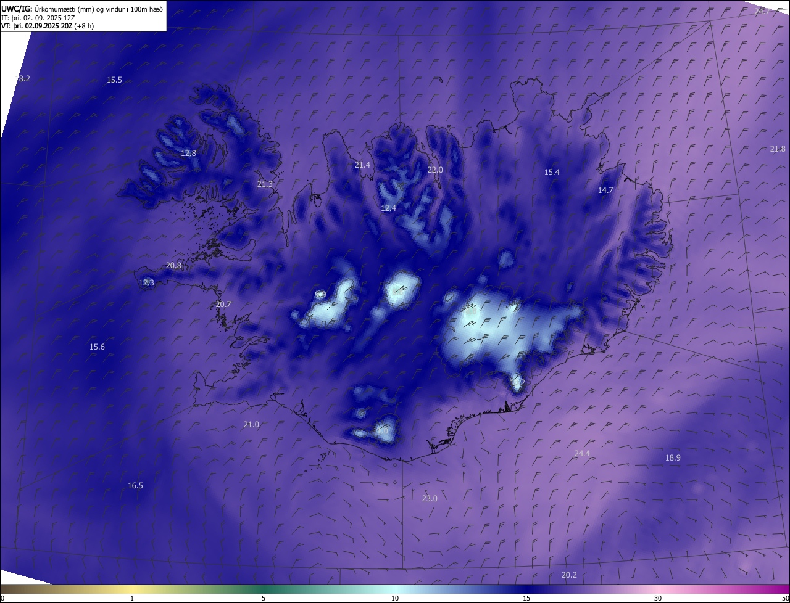The image size is (790, 603).
Task: Select the 21.8 value label
Action: pos(778,149)
